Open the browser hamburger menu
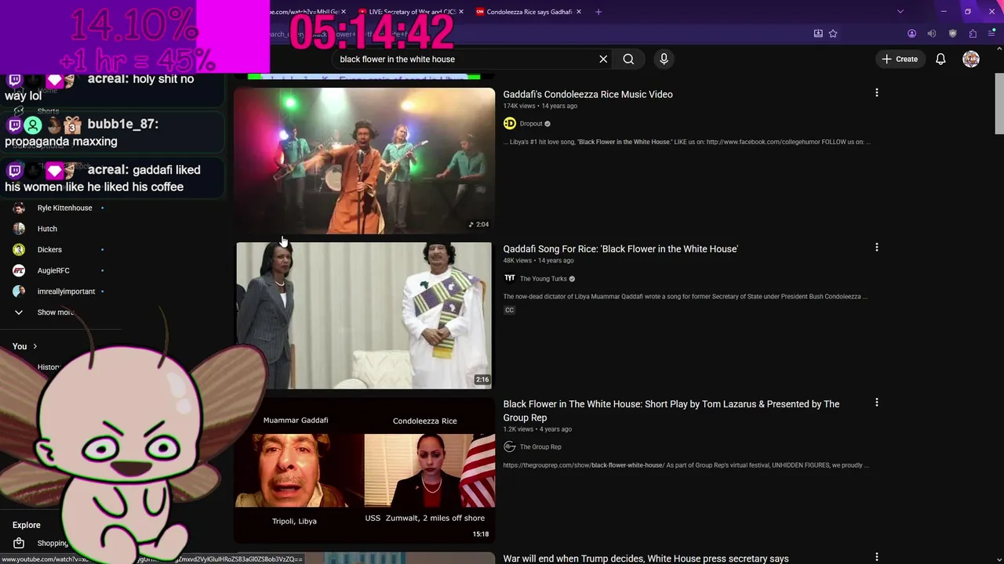Viewport: 1004px width, 564px height. 991,34
